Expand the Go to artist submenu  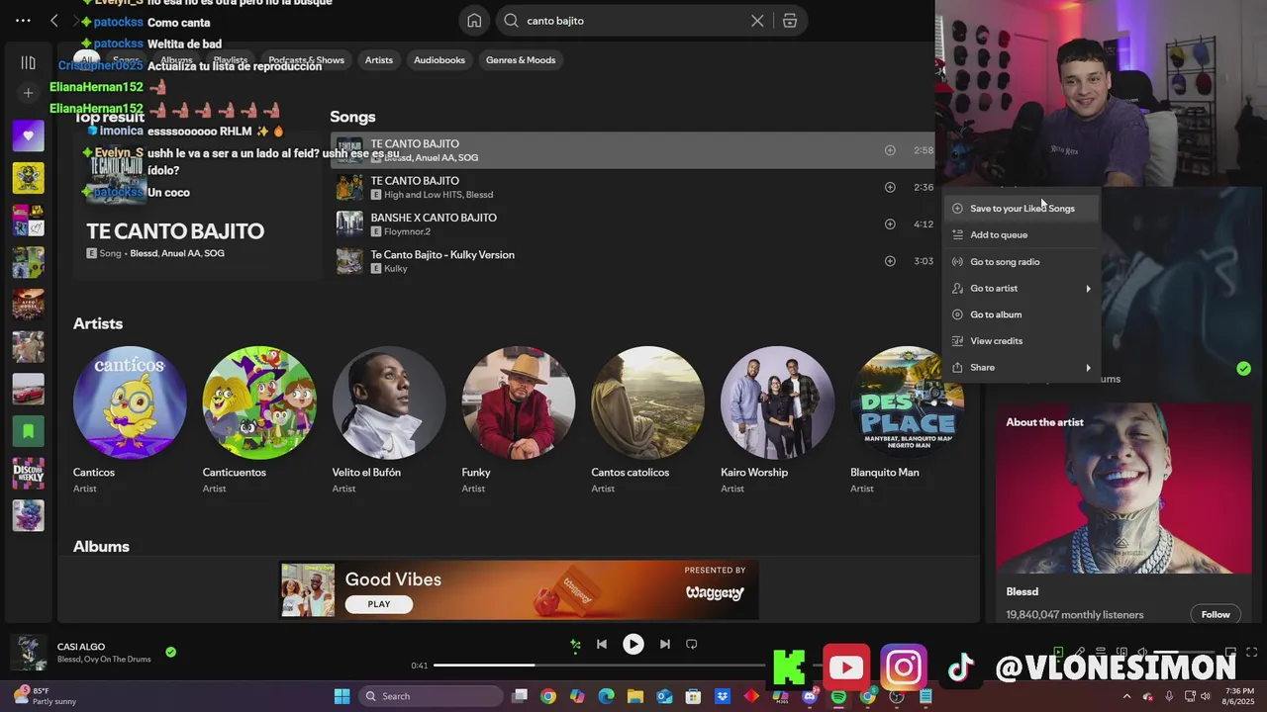click(1022, 288)
